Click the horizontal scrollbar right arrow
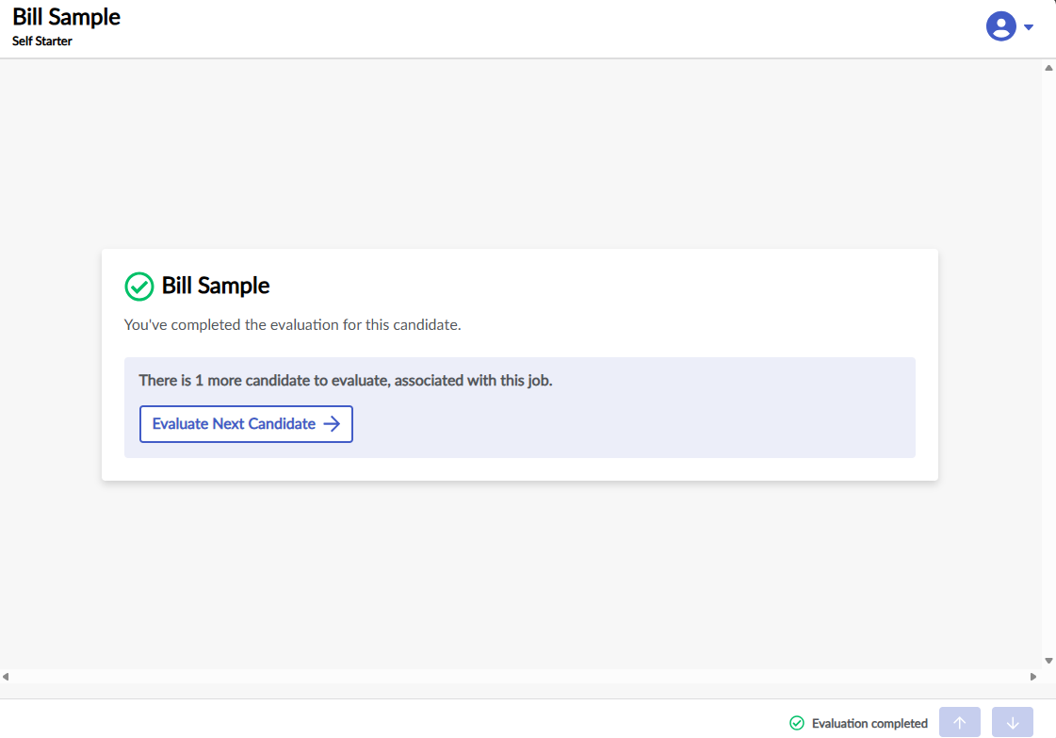Image resolution: width=1056 pixels, height=738 pixels. point(1033,677)
